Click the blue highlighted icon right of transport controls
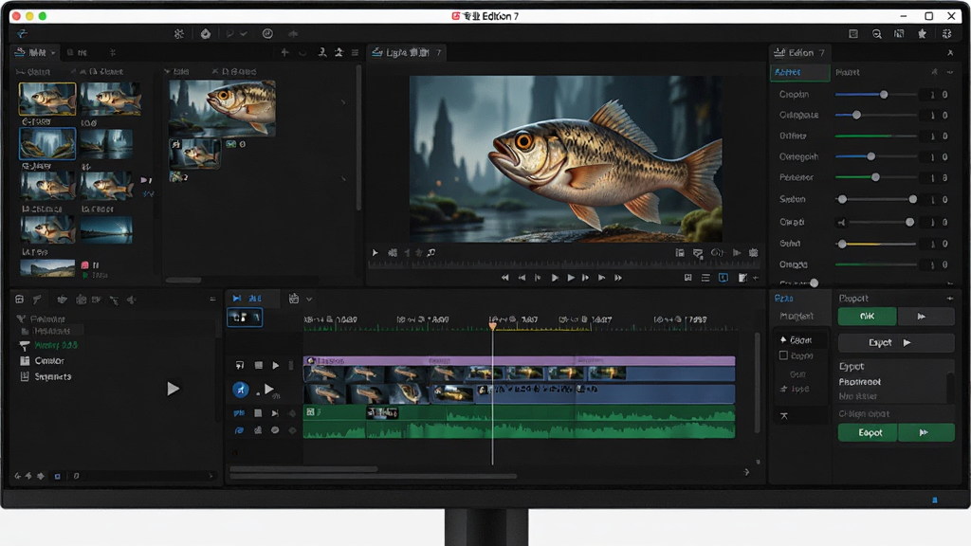This screenshot has height=546, width=971. click(724, 278)
